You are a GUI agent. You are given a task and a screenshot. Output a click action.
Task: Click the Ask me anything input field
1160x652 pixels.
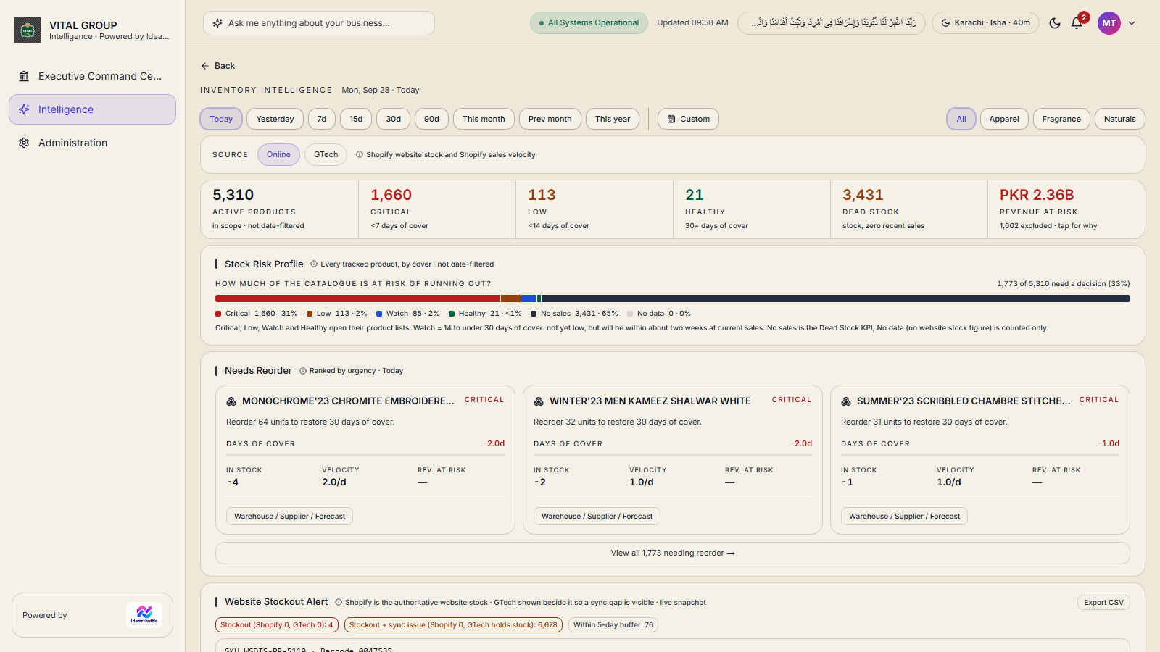click(319, 23)
